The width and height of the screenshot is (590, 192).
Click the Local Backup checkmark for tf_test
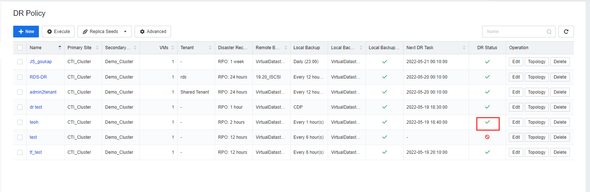pyautogui.click(x=385, y=152)
